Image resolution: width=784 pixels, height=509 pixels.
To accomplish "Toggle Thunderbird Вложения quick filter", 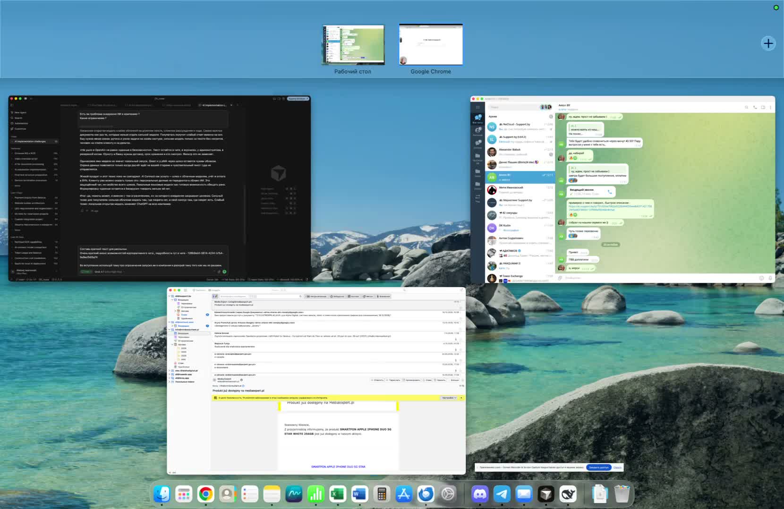I will [383, 297].
